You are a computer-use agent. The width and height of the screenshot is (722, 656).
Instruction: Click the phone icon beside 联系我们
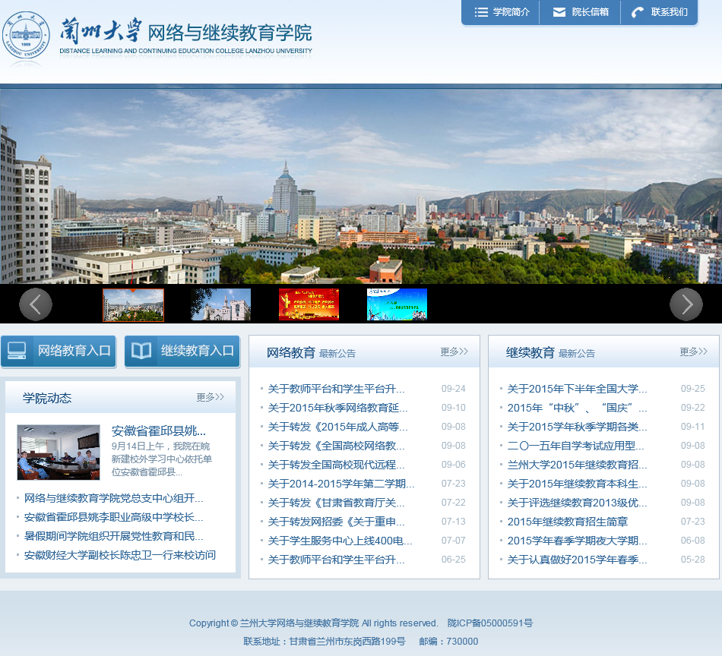638,12
